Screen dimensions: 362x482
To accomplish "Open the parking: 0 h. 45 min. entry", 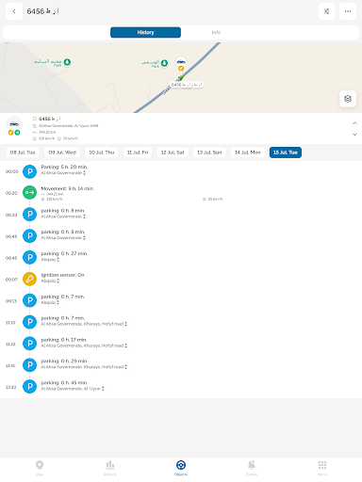I will [64, 383].
